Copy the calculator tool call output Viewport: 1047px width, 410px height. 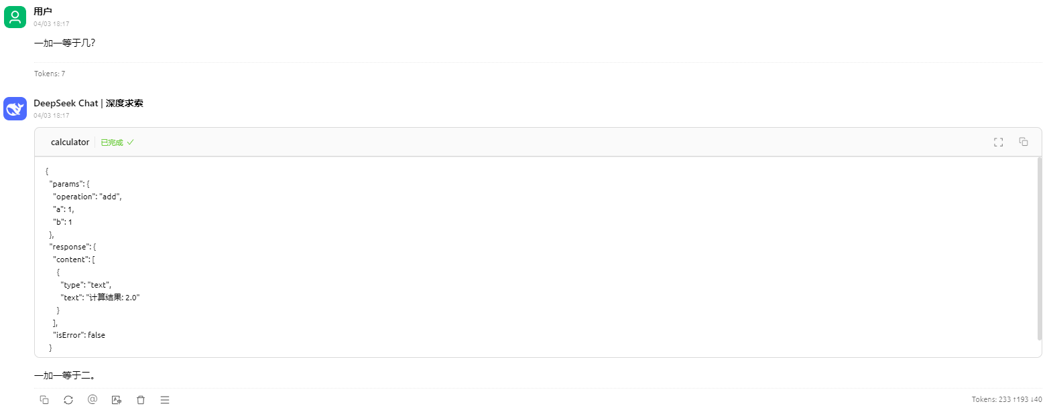click(1024, 142)
